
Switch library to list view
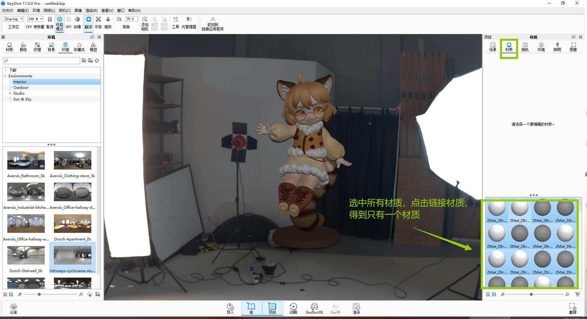[x=5, y=294]
